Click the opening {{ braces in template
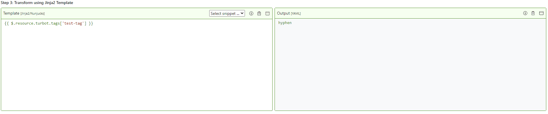 (7, 23)
